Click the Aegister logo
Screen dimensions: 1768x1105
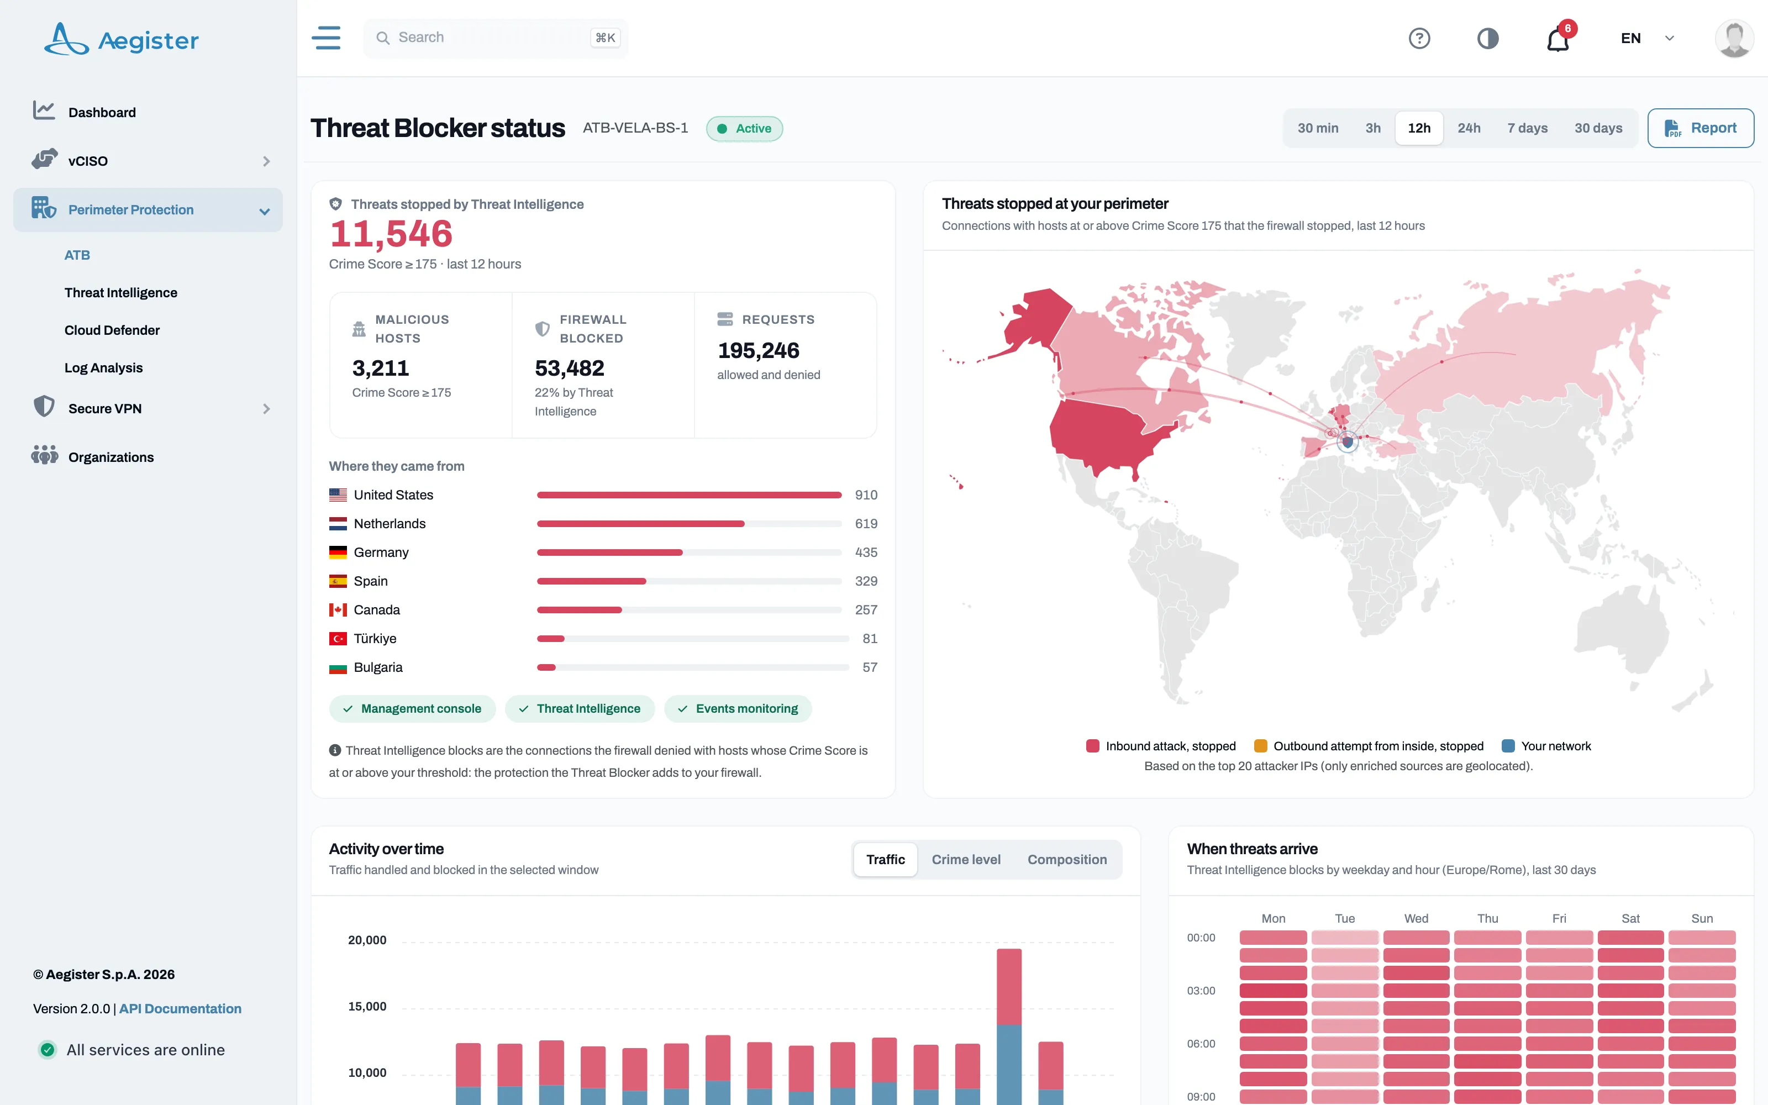pos(122,39)
